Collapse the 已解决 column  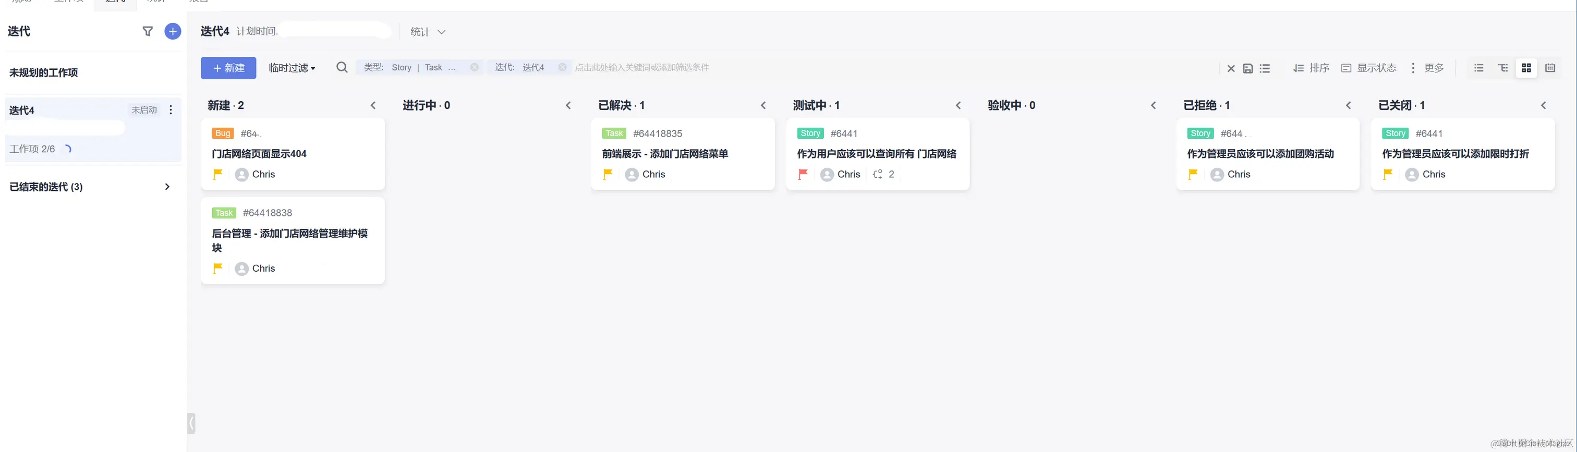[x=763, y=105]
